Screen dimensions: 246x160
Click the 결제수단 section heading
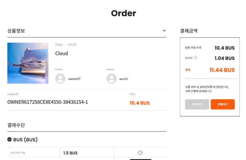pos(16,125)
